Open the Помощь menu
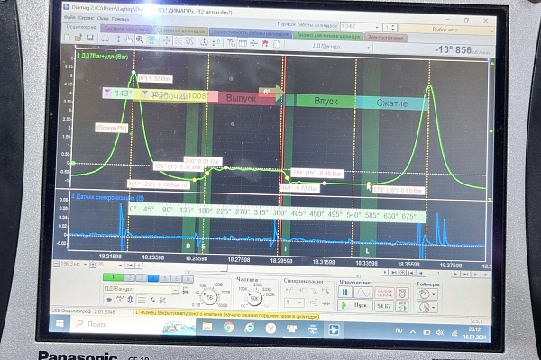Viewport: 541px width, 360px height. [x=121, y=19]
